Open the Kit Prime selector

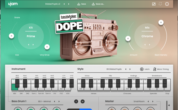pos(31,36)
